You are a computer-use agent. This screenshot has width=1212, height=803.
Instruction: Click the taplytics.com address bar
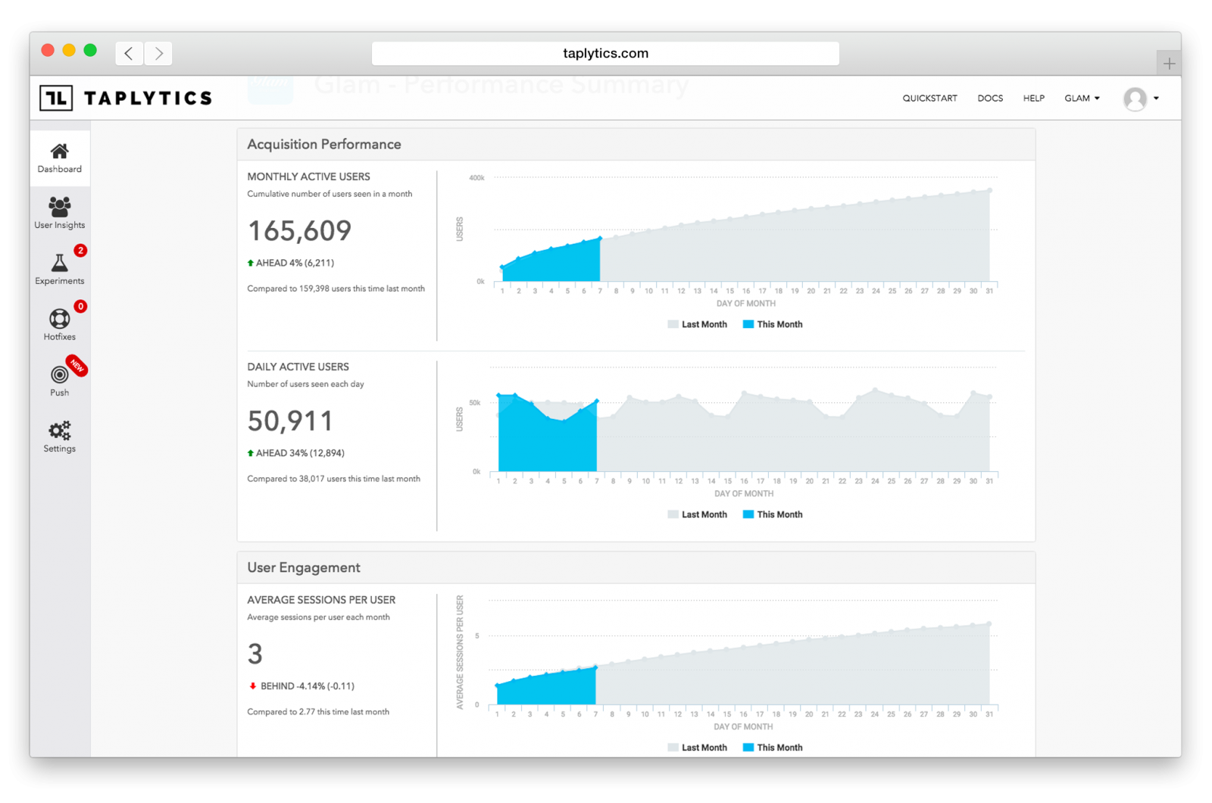tap(605, 53)
